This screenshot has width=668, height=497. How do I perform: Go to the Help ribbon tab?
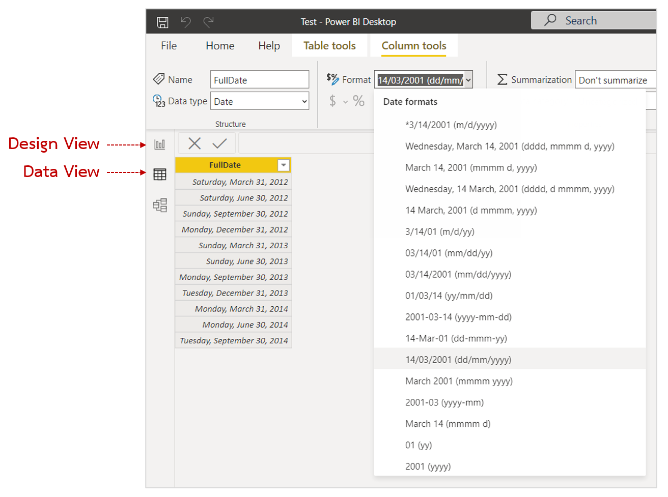point(269,45)
